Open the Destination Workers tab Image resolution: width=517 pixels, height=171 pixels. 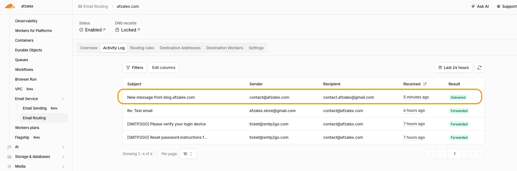click(x=225, y=48)
